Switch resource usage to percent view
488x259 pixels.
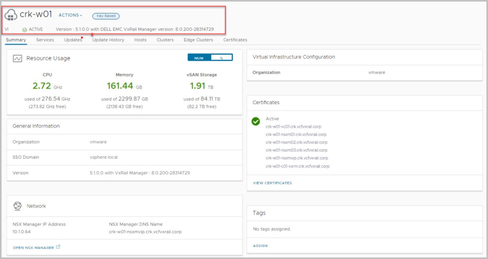[x=221, y=58]
